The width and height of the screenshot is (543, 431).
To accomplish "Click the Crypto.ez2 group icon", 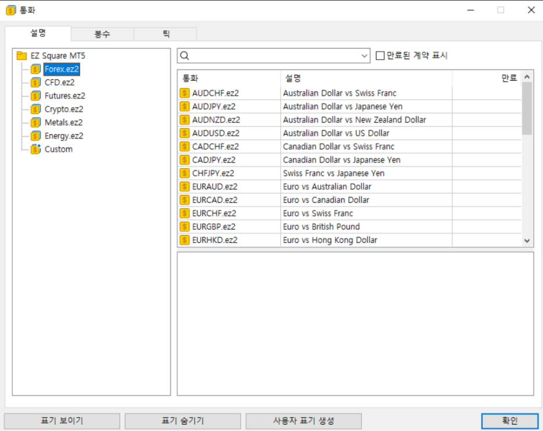I will (35, 110).
